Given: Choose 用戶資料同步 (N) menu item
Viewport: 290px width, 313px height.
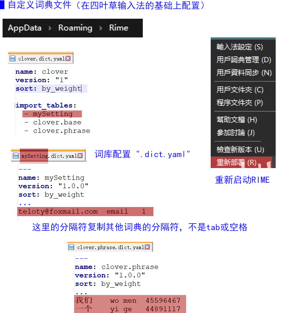Looking at the screenshot, I should coord(244,73).
